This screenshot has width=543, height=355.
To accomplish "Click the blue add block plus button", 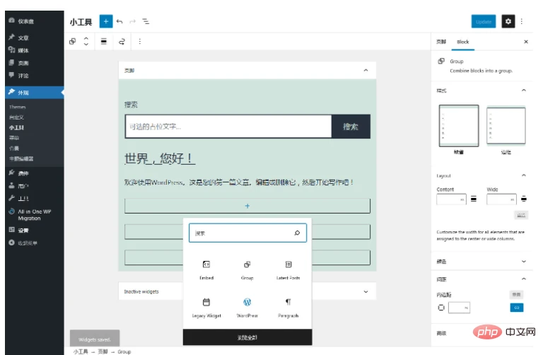I will coord(106,21).
